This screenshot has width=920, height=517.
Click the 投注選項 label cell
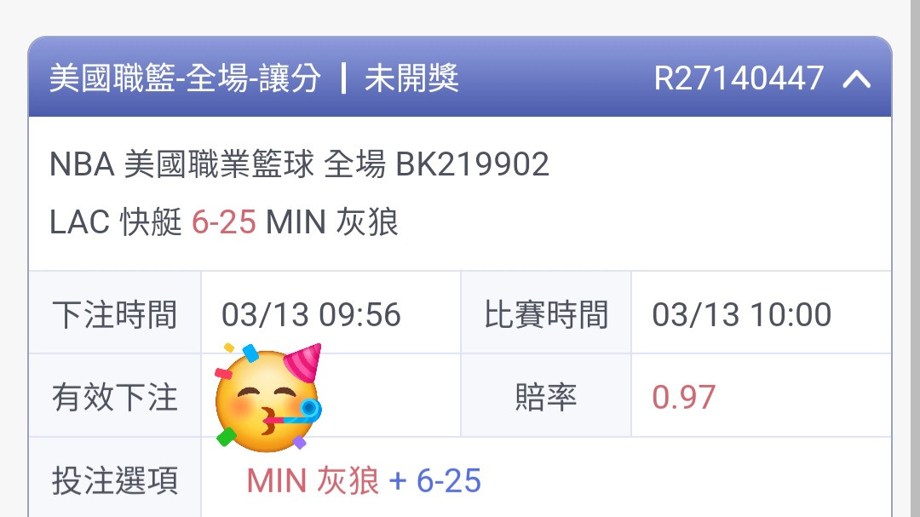click(x=115, y=479)
